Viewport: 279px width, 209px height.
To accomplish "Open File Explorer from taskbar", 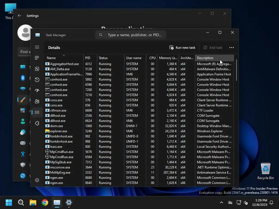I will [x=33, y=202].
